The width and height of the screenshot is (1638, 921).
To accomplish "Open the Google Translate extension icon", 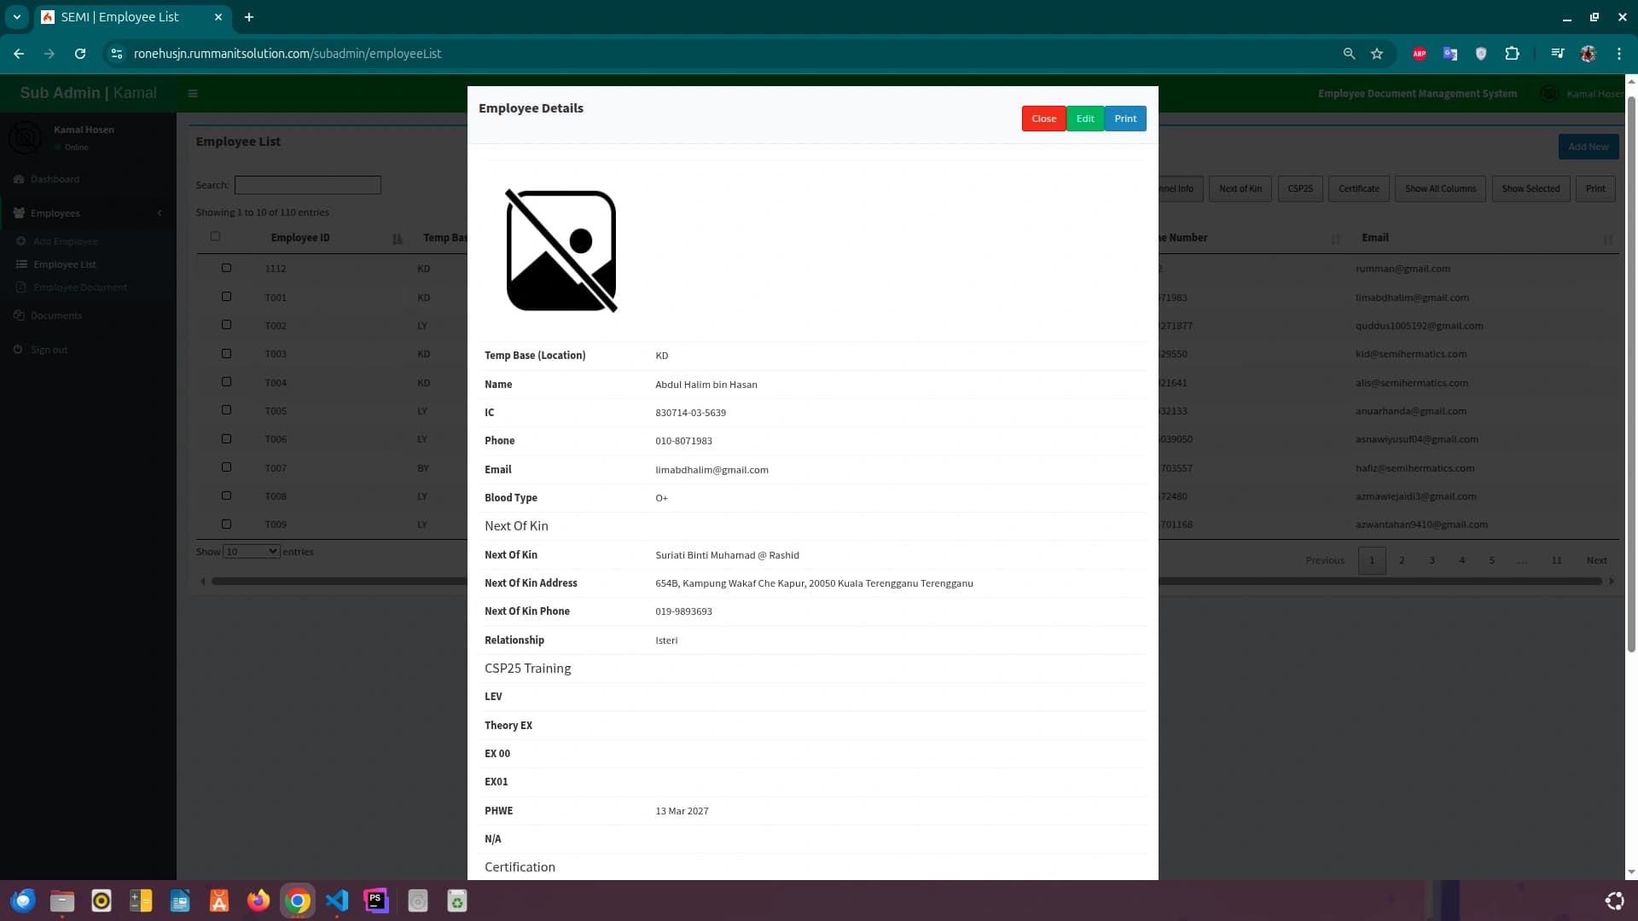I will coord(1450,53).
